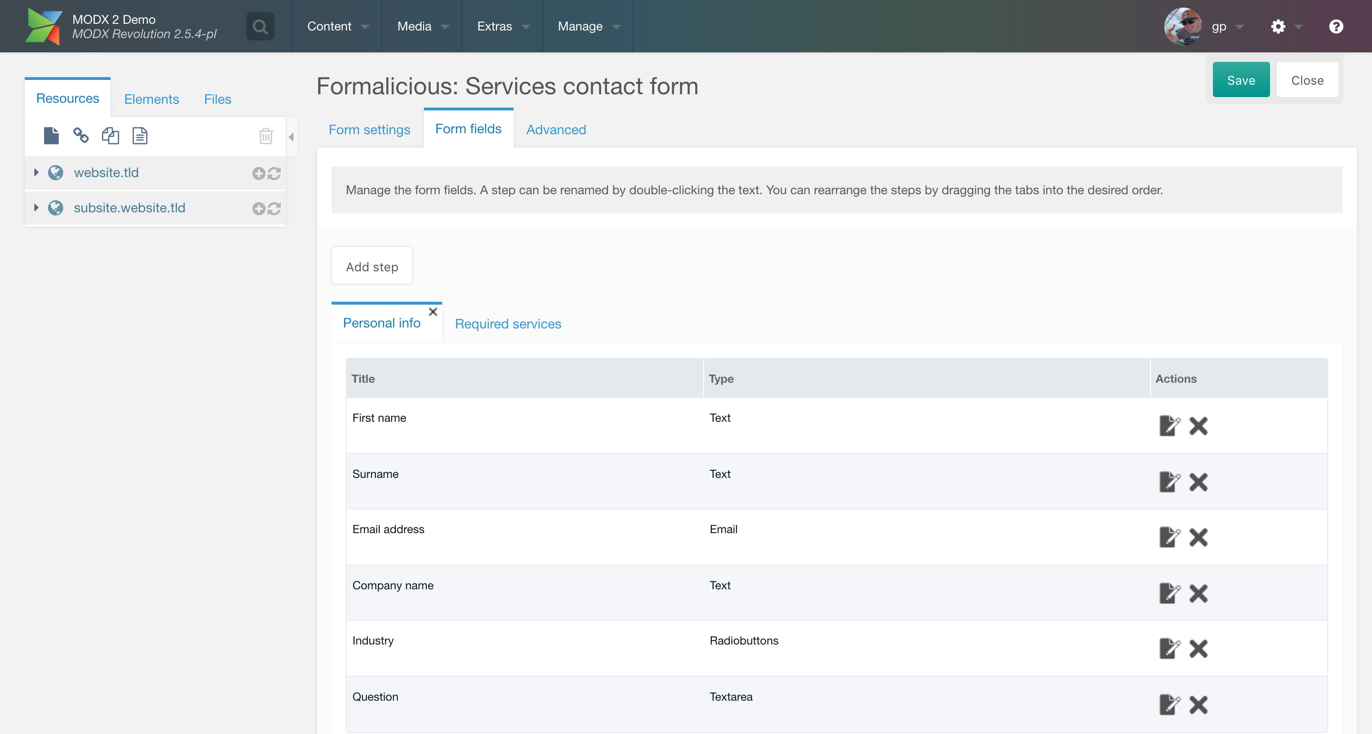Refresh the website.tld context tree
The width and height of the screenshot is (1372, 734).
(x=274, y=174)
